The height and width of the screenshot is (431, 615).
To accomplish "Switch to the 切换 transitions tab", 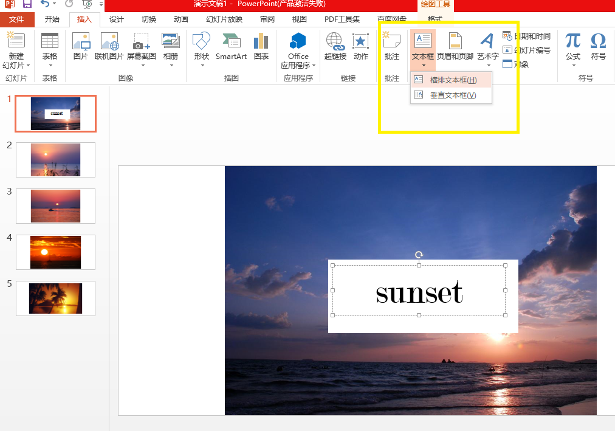I will coord(149,19).
